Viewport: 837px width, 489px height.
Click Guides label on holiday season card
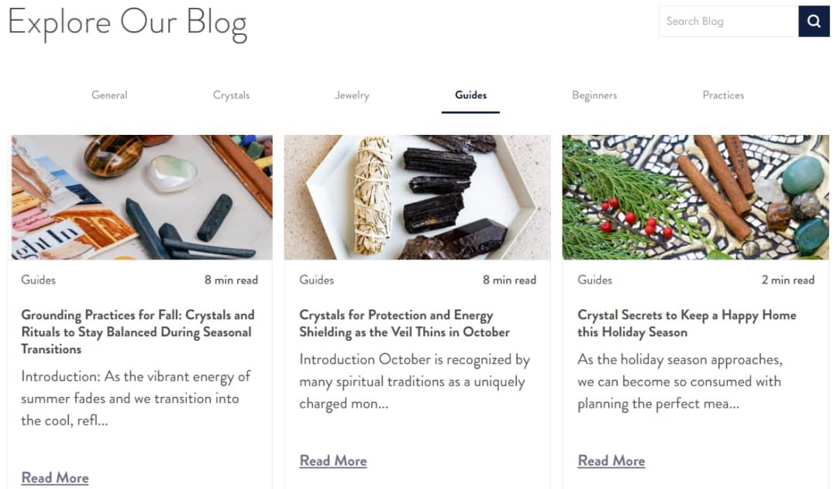coord(594,280)
